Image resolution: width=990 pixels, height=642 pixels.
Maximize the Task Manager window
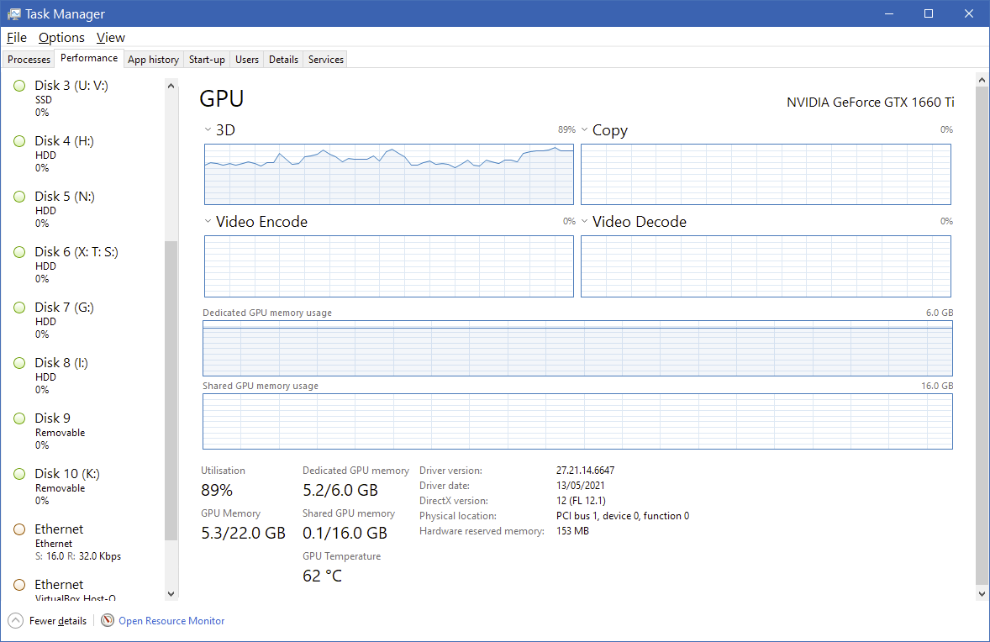928,13
